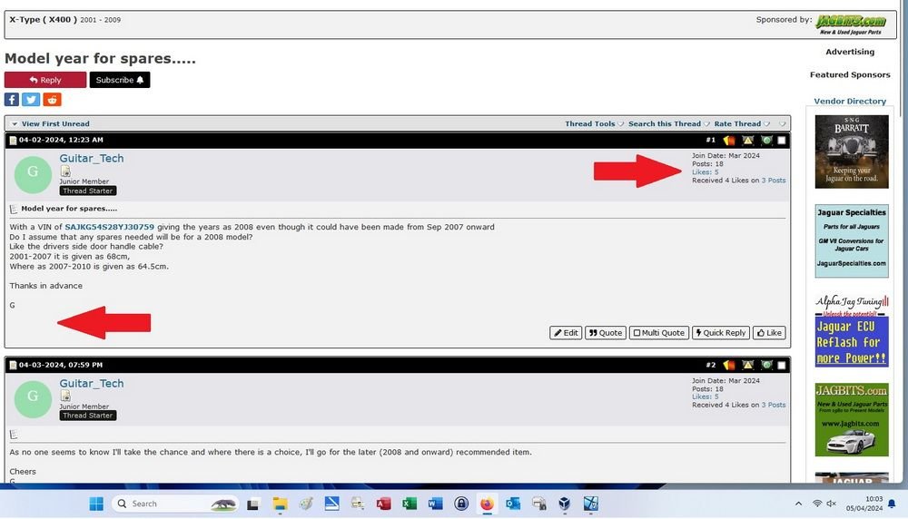Click the warning triangle icon on post #1
This screenshot has width=908, height=519.
[748, 140]
